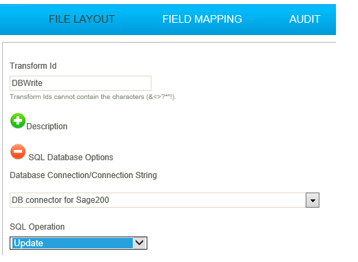
Task: Click into the Transform Id text field
Action: tap(81, 83)
